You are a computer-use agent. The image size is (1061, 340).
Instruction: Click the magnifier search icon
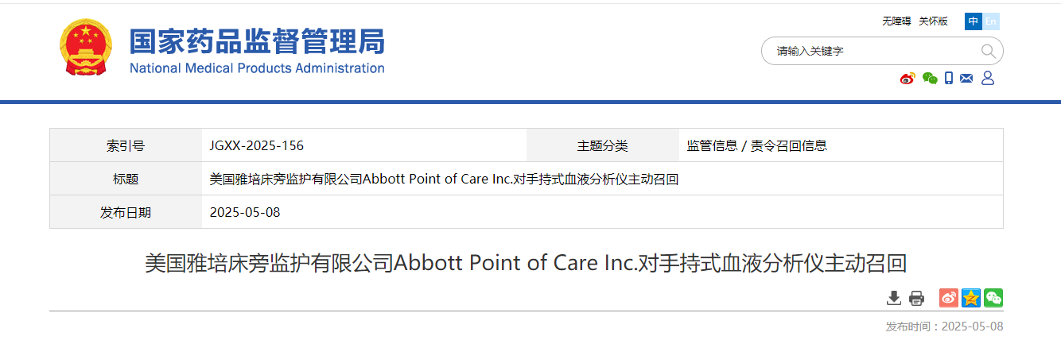pos(988,51)
